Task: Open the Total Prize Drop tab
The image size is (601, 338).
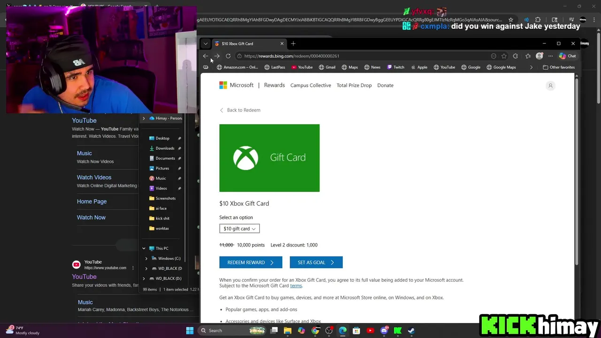Action: tap(354, 85)
